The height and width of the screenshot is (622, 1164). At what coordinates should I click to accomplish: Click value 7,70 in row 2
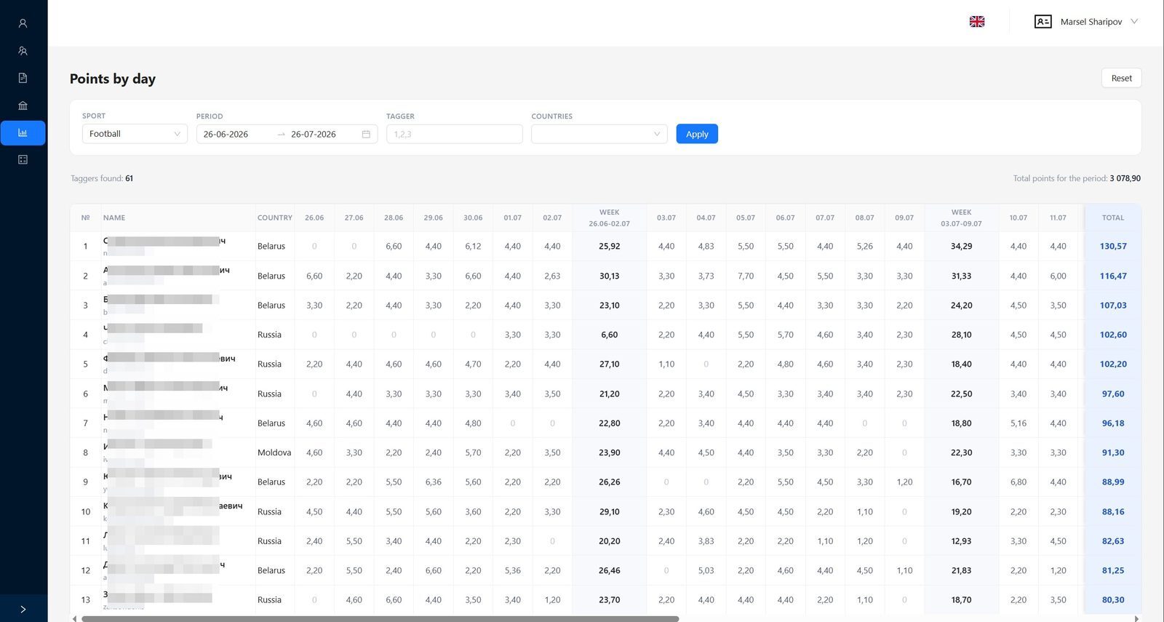(x=746, y=276)
